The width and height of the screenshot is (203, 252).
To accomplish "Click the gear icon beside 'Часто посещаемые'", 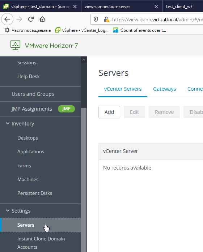I will point(7,30).
